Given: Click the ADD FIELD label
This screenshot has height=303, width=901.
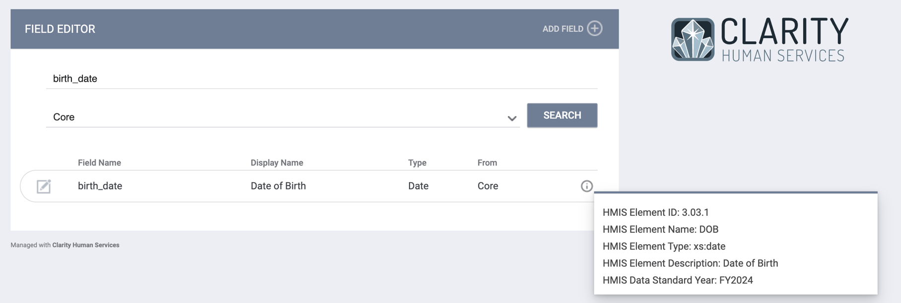Looking at the screenshot, I should coord(562,29).
